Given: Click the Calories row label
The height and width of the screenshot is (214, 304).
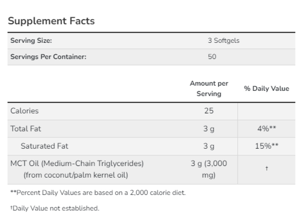Looking at the screenshot, I should pos(25,111).
